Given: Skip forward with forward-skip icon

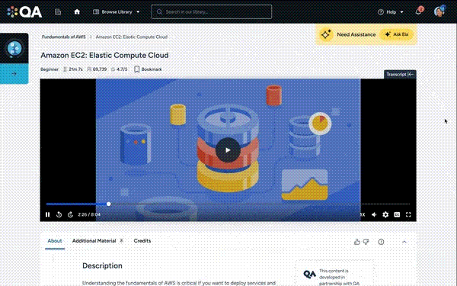Looking at the screenshot, I should (x=70, y=214).
